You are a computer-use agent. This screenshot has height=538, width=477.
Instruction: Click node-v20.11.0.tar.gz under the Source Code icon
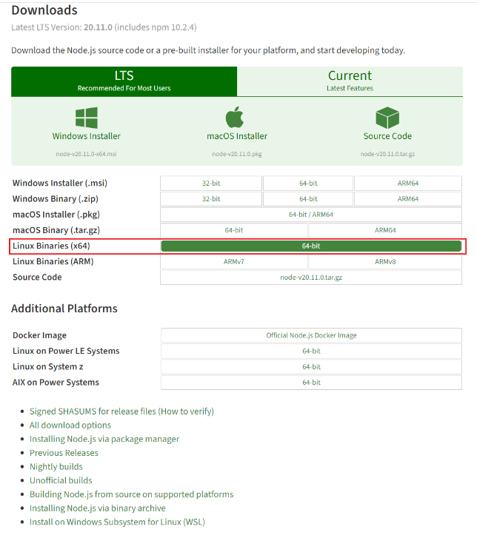[387, 154]
